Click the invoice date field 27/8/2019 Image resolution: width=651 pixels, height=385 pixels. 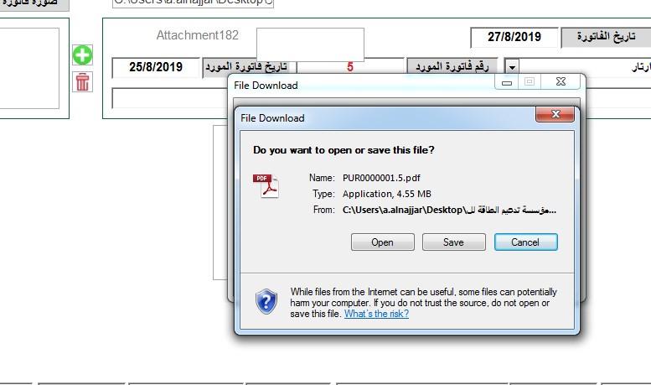pyautogui.click(x=514, y=37)
